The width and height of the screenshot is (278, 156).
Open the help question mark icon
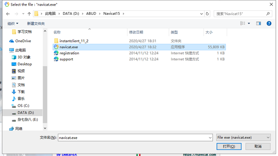coord(269,23)
